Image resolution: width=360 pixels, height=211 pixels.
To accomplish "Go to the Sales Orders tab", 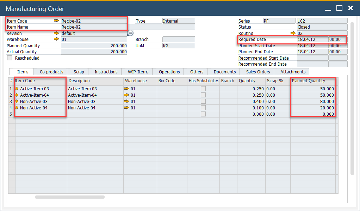I will pos(258,72).
